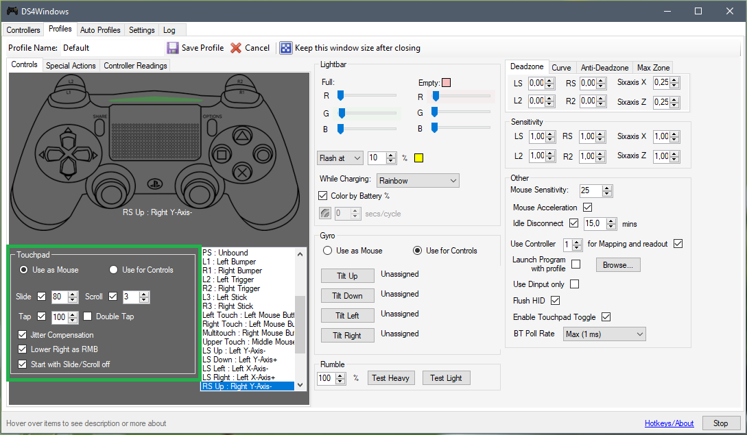Viewport: 747px width, 435px height.
Task: Click the yellow flash color swatch
Action: pos(418,158)
